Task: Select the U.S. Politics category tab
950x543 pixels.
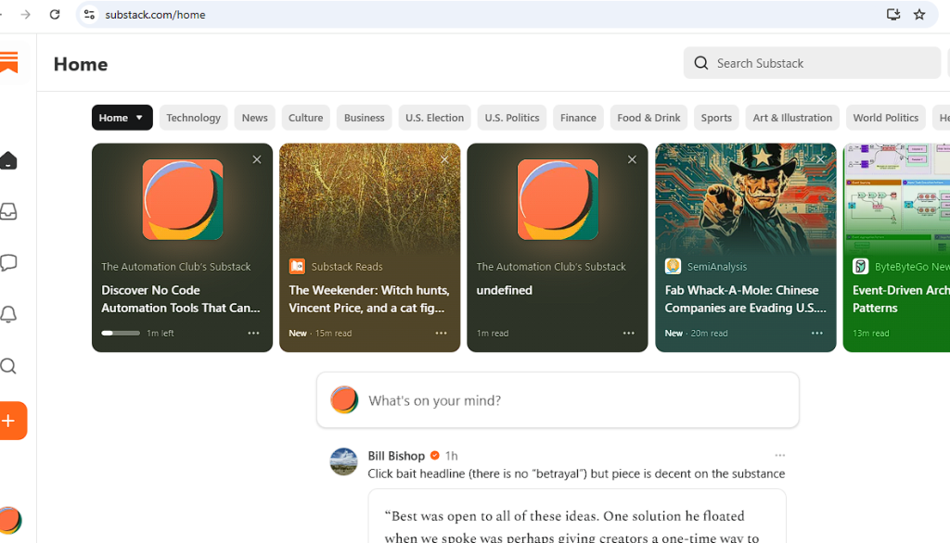Action: 512,118
